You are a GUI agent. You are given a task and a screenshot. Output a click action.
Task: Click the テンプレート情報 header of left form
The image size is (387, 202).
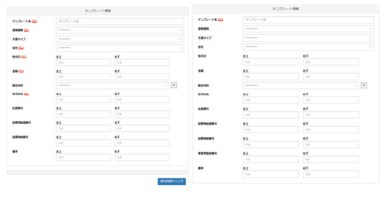(98, 11)
